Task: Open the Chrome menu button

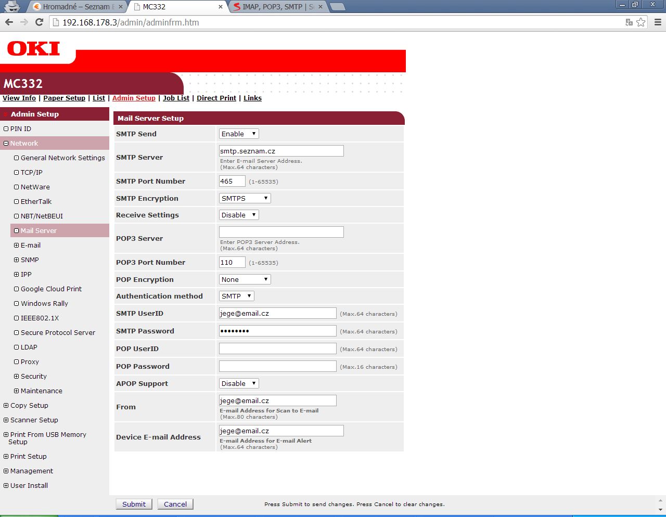Action: click(x=658, y=22)
